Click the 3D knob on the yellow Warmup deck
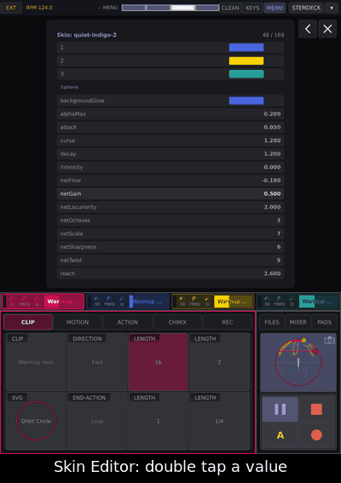Screen dimensions: 341x483 [182, 299]
